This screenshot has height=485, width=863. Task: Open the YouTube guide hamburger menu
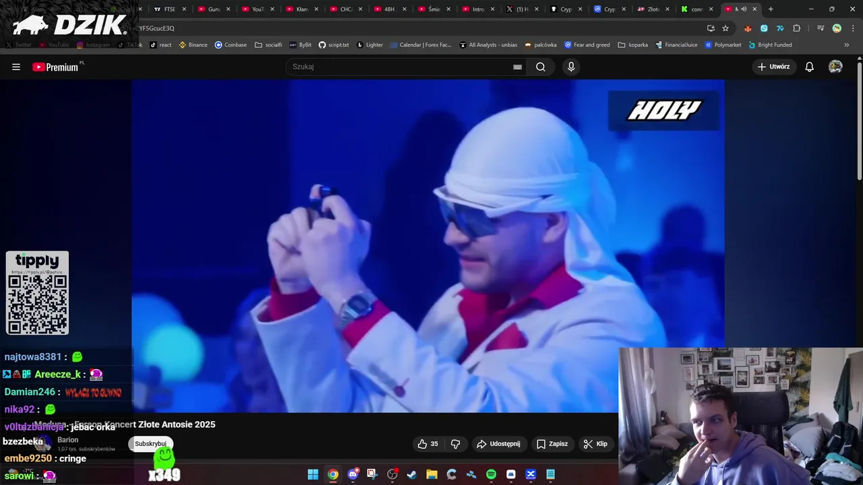(x=16, y=67)
